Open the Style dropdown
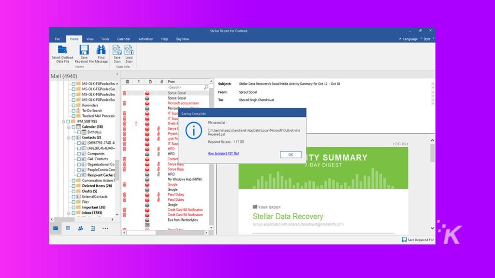495x278 pixels. [427, 39]
